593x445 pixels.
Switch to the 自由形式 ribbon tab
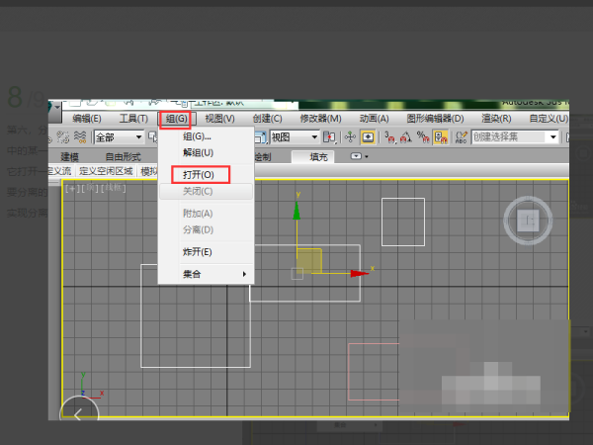pyautogui.click(x=124, y=156)
